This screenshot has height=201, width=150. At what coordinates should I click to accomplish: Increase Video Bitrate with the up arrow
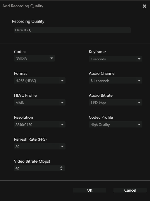coord(61,167)
